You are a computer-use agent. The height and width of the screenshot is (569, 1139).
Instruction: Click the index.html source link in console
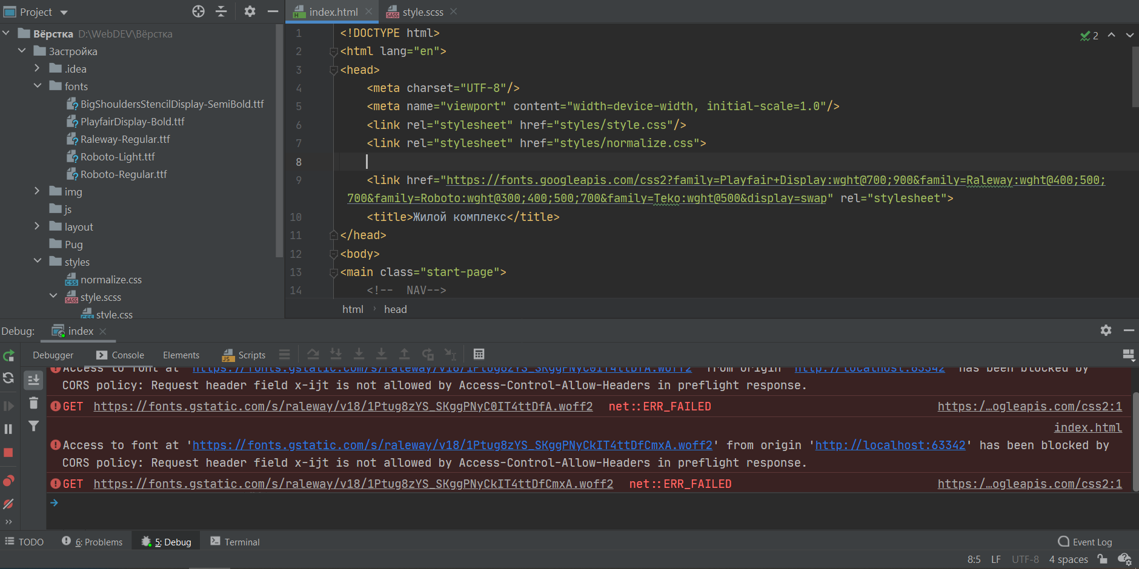pyautogui.click(x=1088, y=427)
